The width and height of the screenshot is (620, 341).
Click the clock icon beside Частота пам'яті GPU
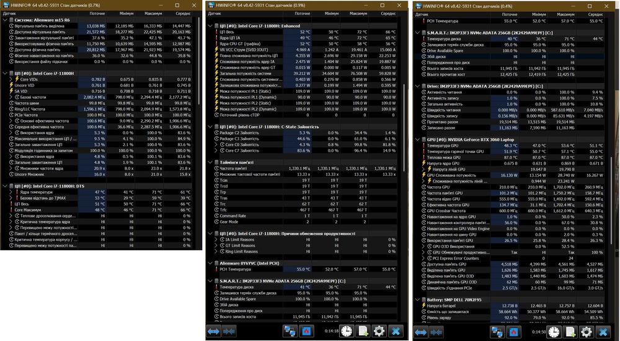(423, 193)
